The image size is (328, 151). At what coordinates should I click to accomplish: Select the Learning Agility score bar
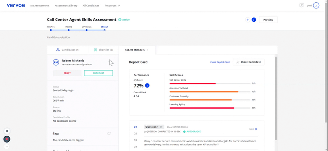click(210, 108)
